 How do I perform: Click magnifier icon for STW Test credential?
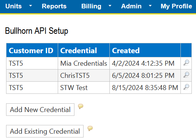click(x=186, y=87)
